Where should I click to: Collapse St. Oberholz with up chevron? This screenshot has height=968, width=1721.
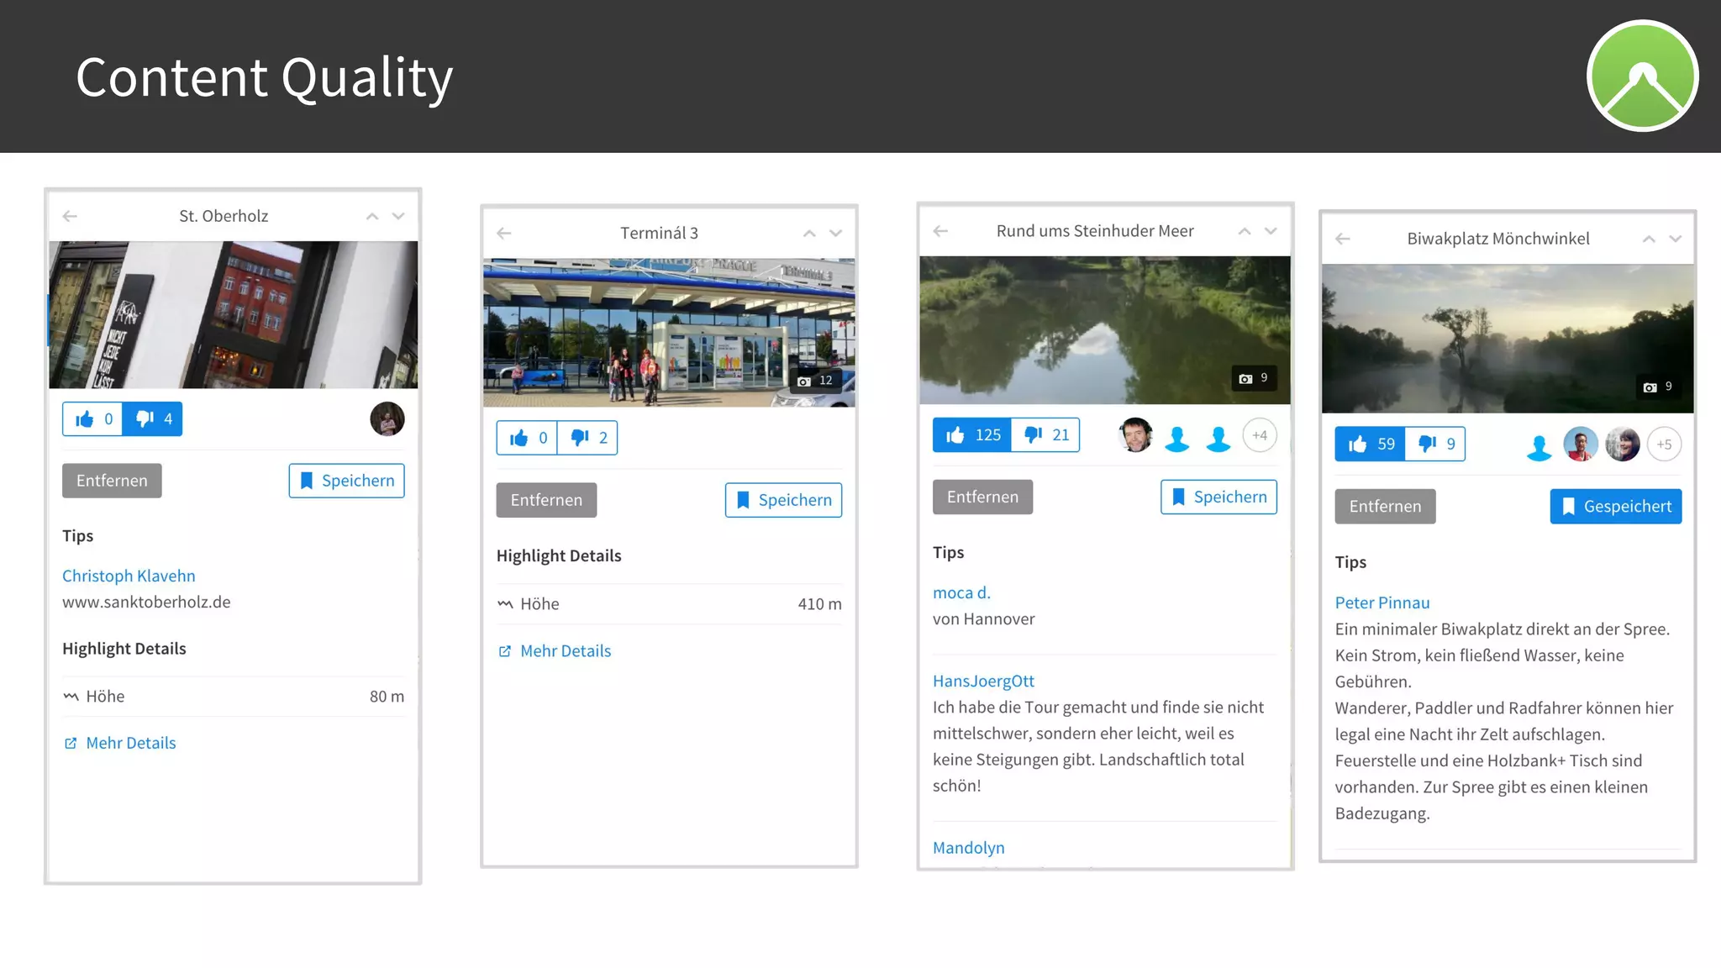tap(372, 216)
